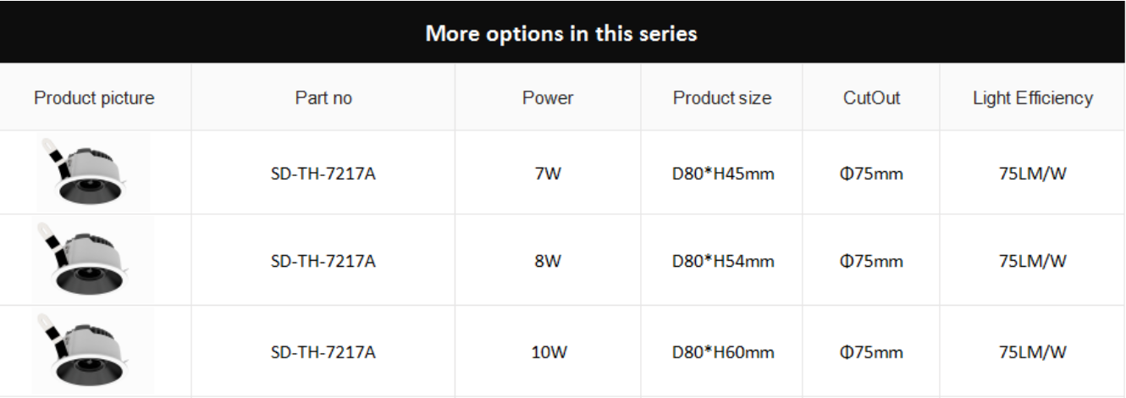Open part SD-TH-7217A in the 7W row
This screenshot has width=1126, height=398.
[x=323, y=174]
